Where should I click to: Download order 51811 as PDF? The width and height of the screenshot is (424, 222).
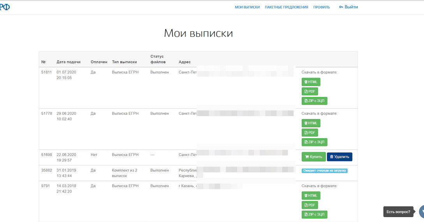(310, 91)
